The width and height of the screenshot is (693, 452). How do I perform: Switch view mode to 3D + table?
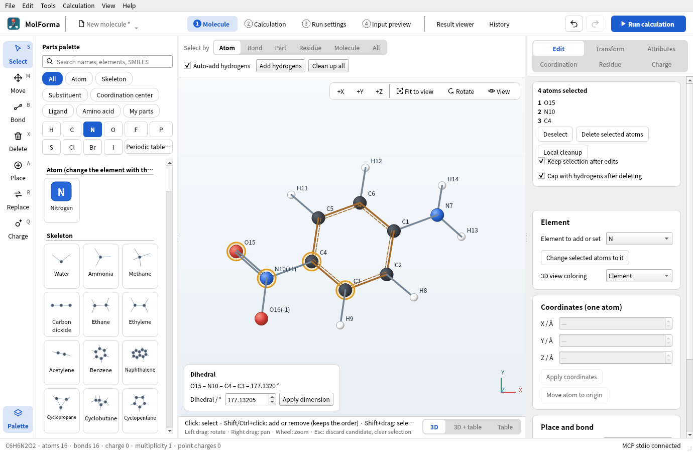(468, 427)
